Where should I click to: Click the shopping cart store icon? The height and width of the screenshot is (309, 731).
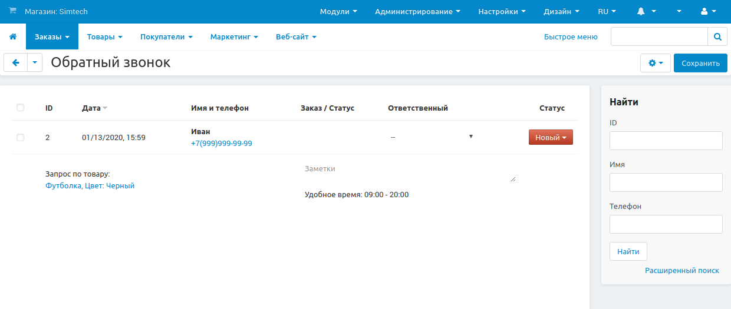coord(12,11)
